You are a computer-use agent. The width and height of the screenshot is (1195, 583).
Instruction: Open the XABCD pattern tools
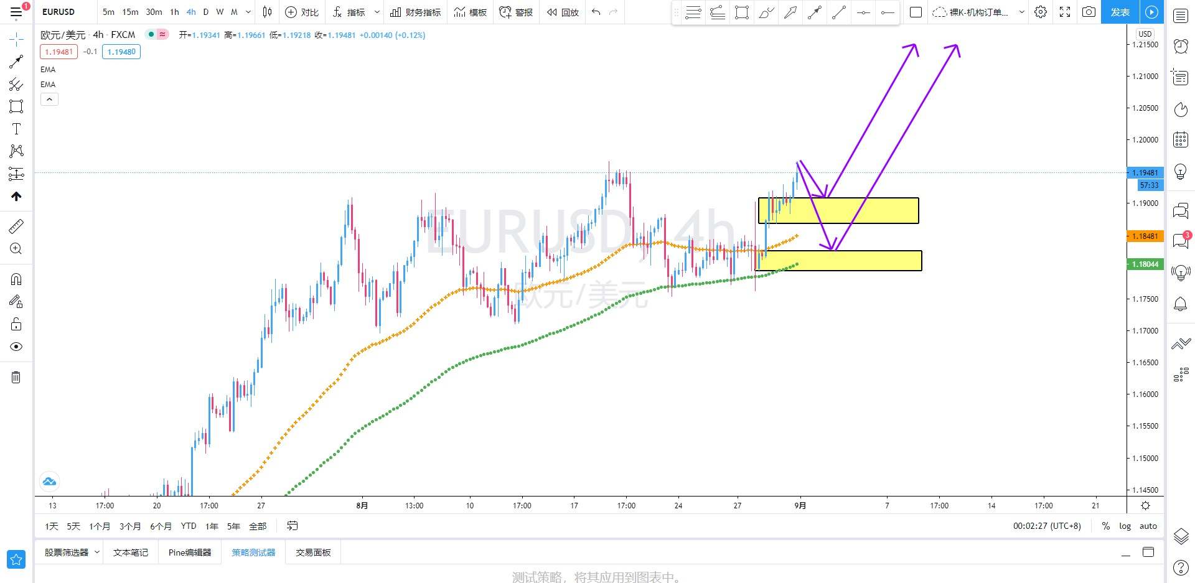pos(16,151)
